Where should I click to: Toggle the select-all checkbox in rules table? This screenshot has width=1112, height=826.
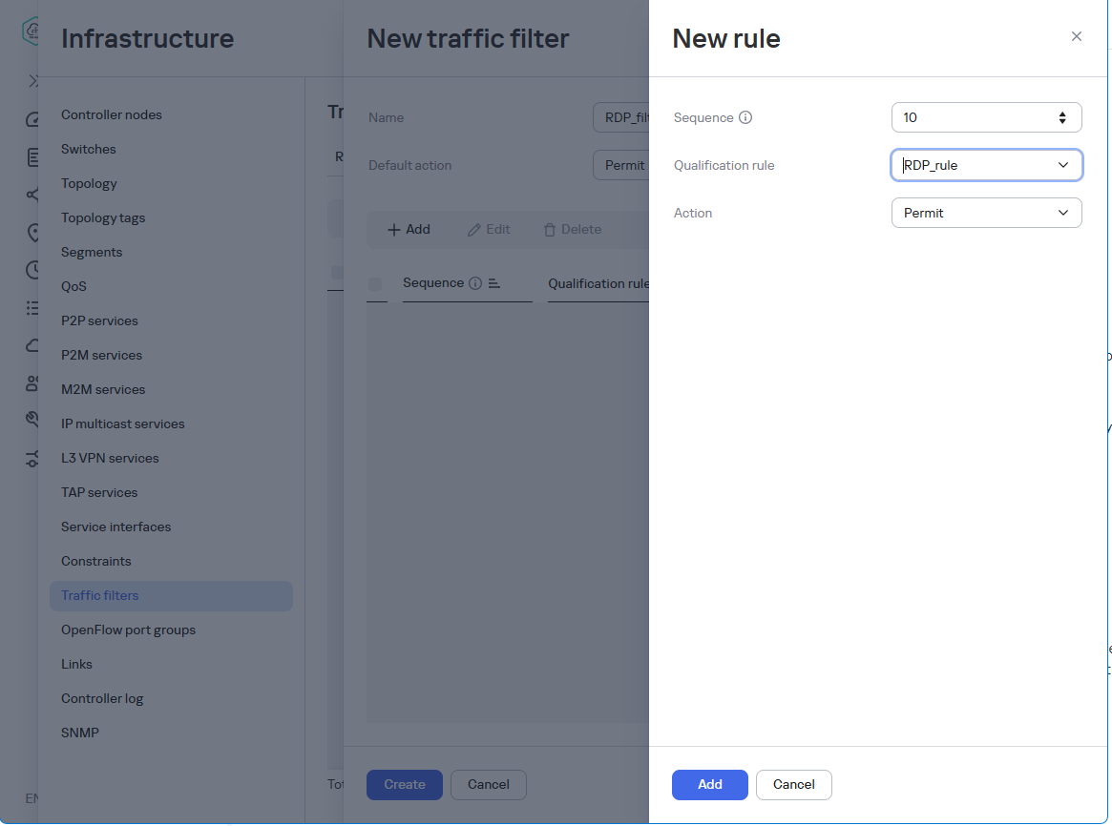(375, 284)
